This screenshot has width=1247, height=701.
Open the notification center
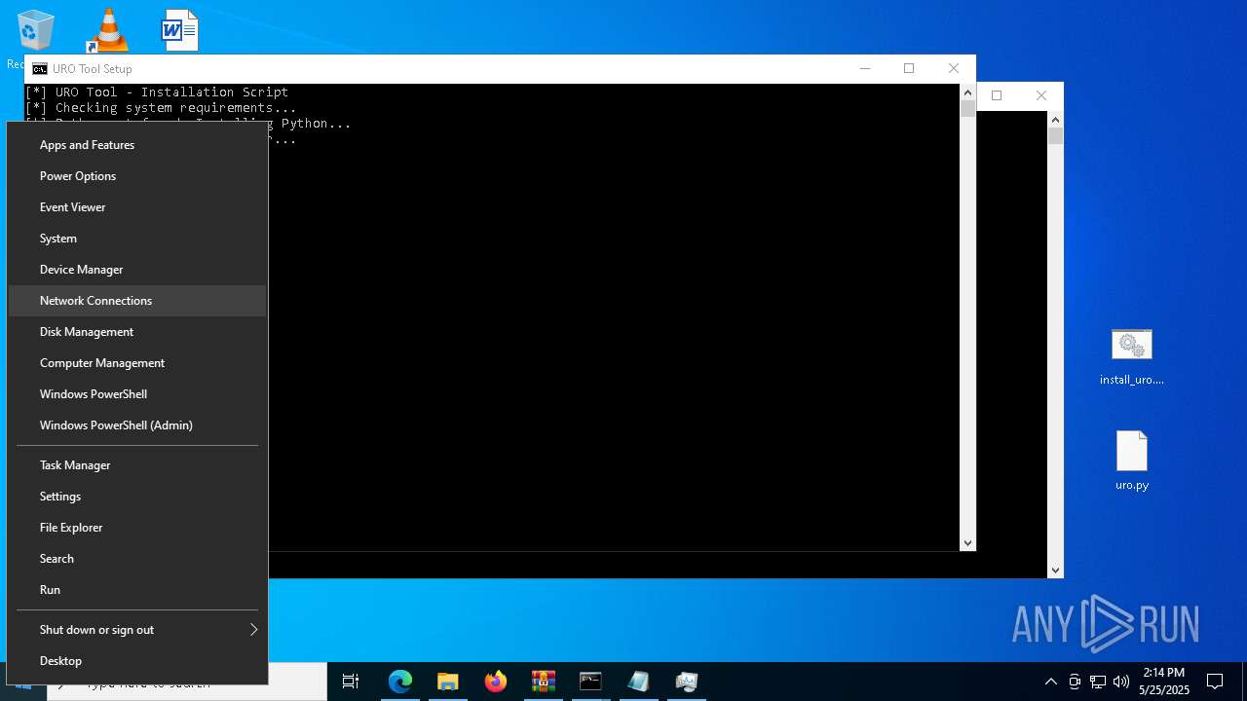pyautogui.click(x=1215, y=682)
